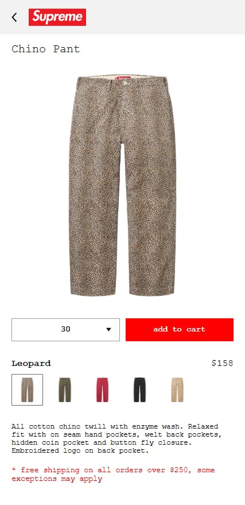The image size is (245, 505).
Task: Open the Supreme logo home link
Action: tap(57, 17)
